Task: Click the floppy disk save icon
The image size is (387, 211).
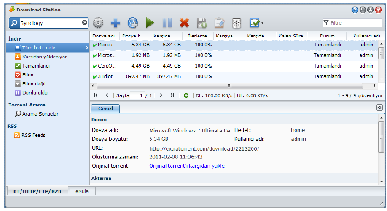Action: coord(202,22)
